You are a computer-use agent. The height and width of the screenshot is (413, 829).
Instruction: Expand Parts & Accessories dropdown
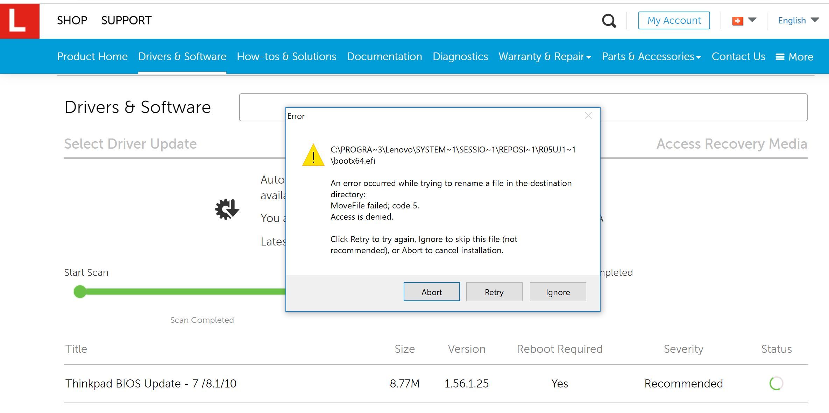(651, 56)
